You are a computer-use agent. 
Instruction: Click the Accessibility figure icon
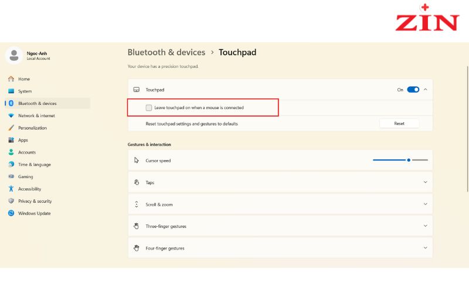pos(11,189)
